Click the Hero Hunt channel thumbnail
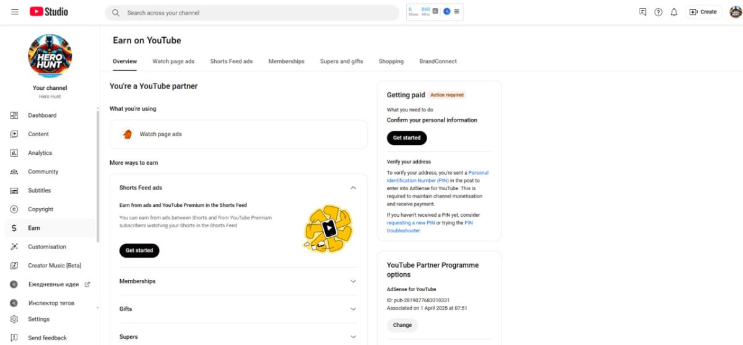Image resolution: width=743 pixels, height=345 pixels. [x=50, y=56]
